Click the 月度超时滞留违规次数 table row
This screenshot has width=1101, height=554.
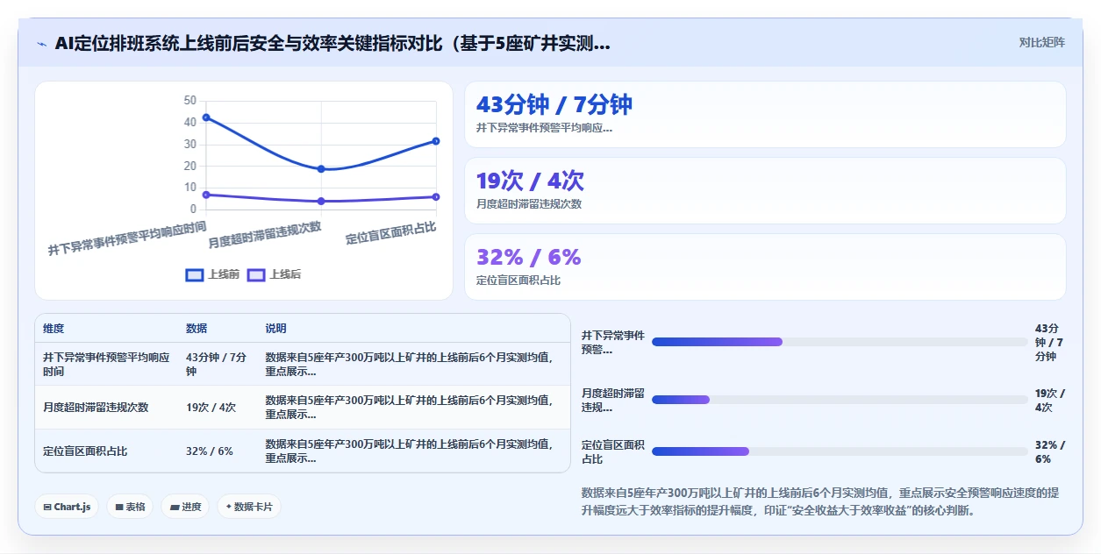coord(303,408)
